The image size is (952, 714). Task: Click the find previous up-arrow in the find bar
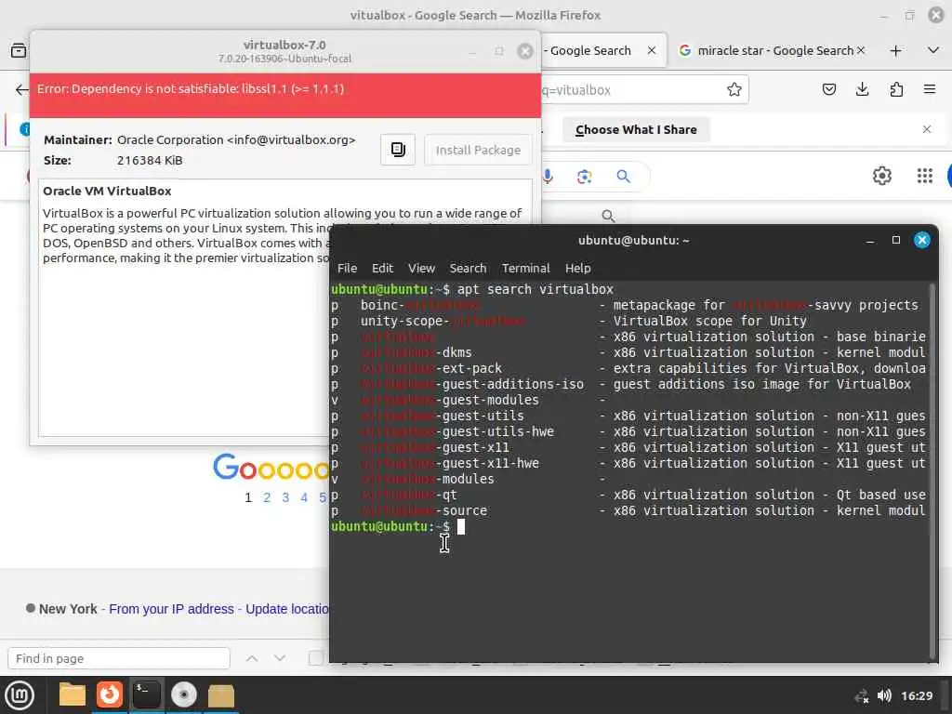click(x=252, y=658)
